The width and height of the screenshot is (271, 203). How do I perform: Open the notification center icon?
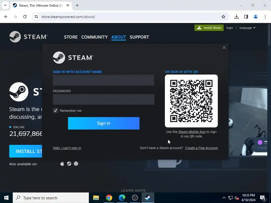pyautogui.click(x=263, y=198)
